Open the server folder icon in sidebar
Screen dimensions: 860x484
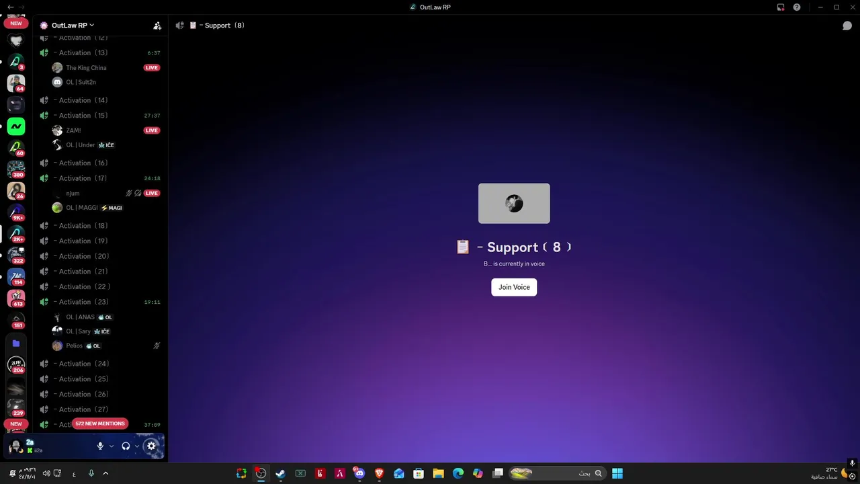pos(16,343)
